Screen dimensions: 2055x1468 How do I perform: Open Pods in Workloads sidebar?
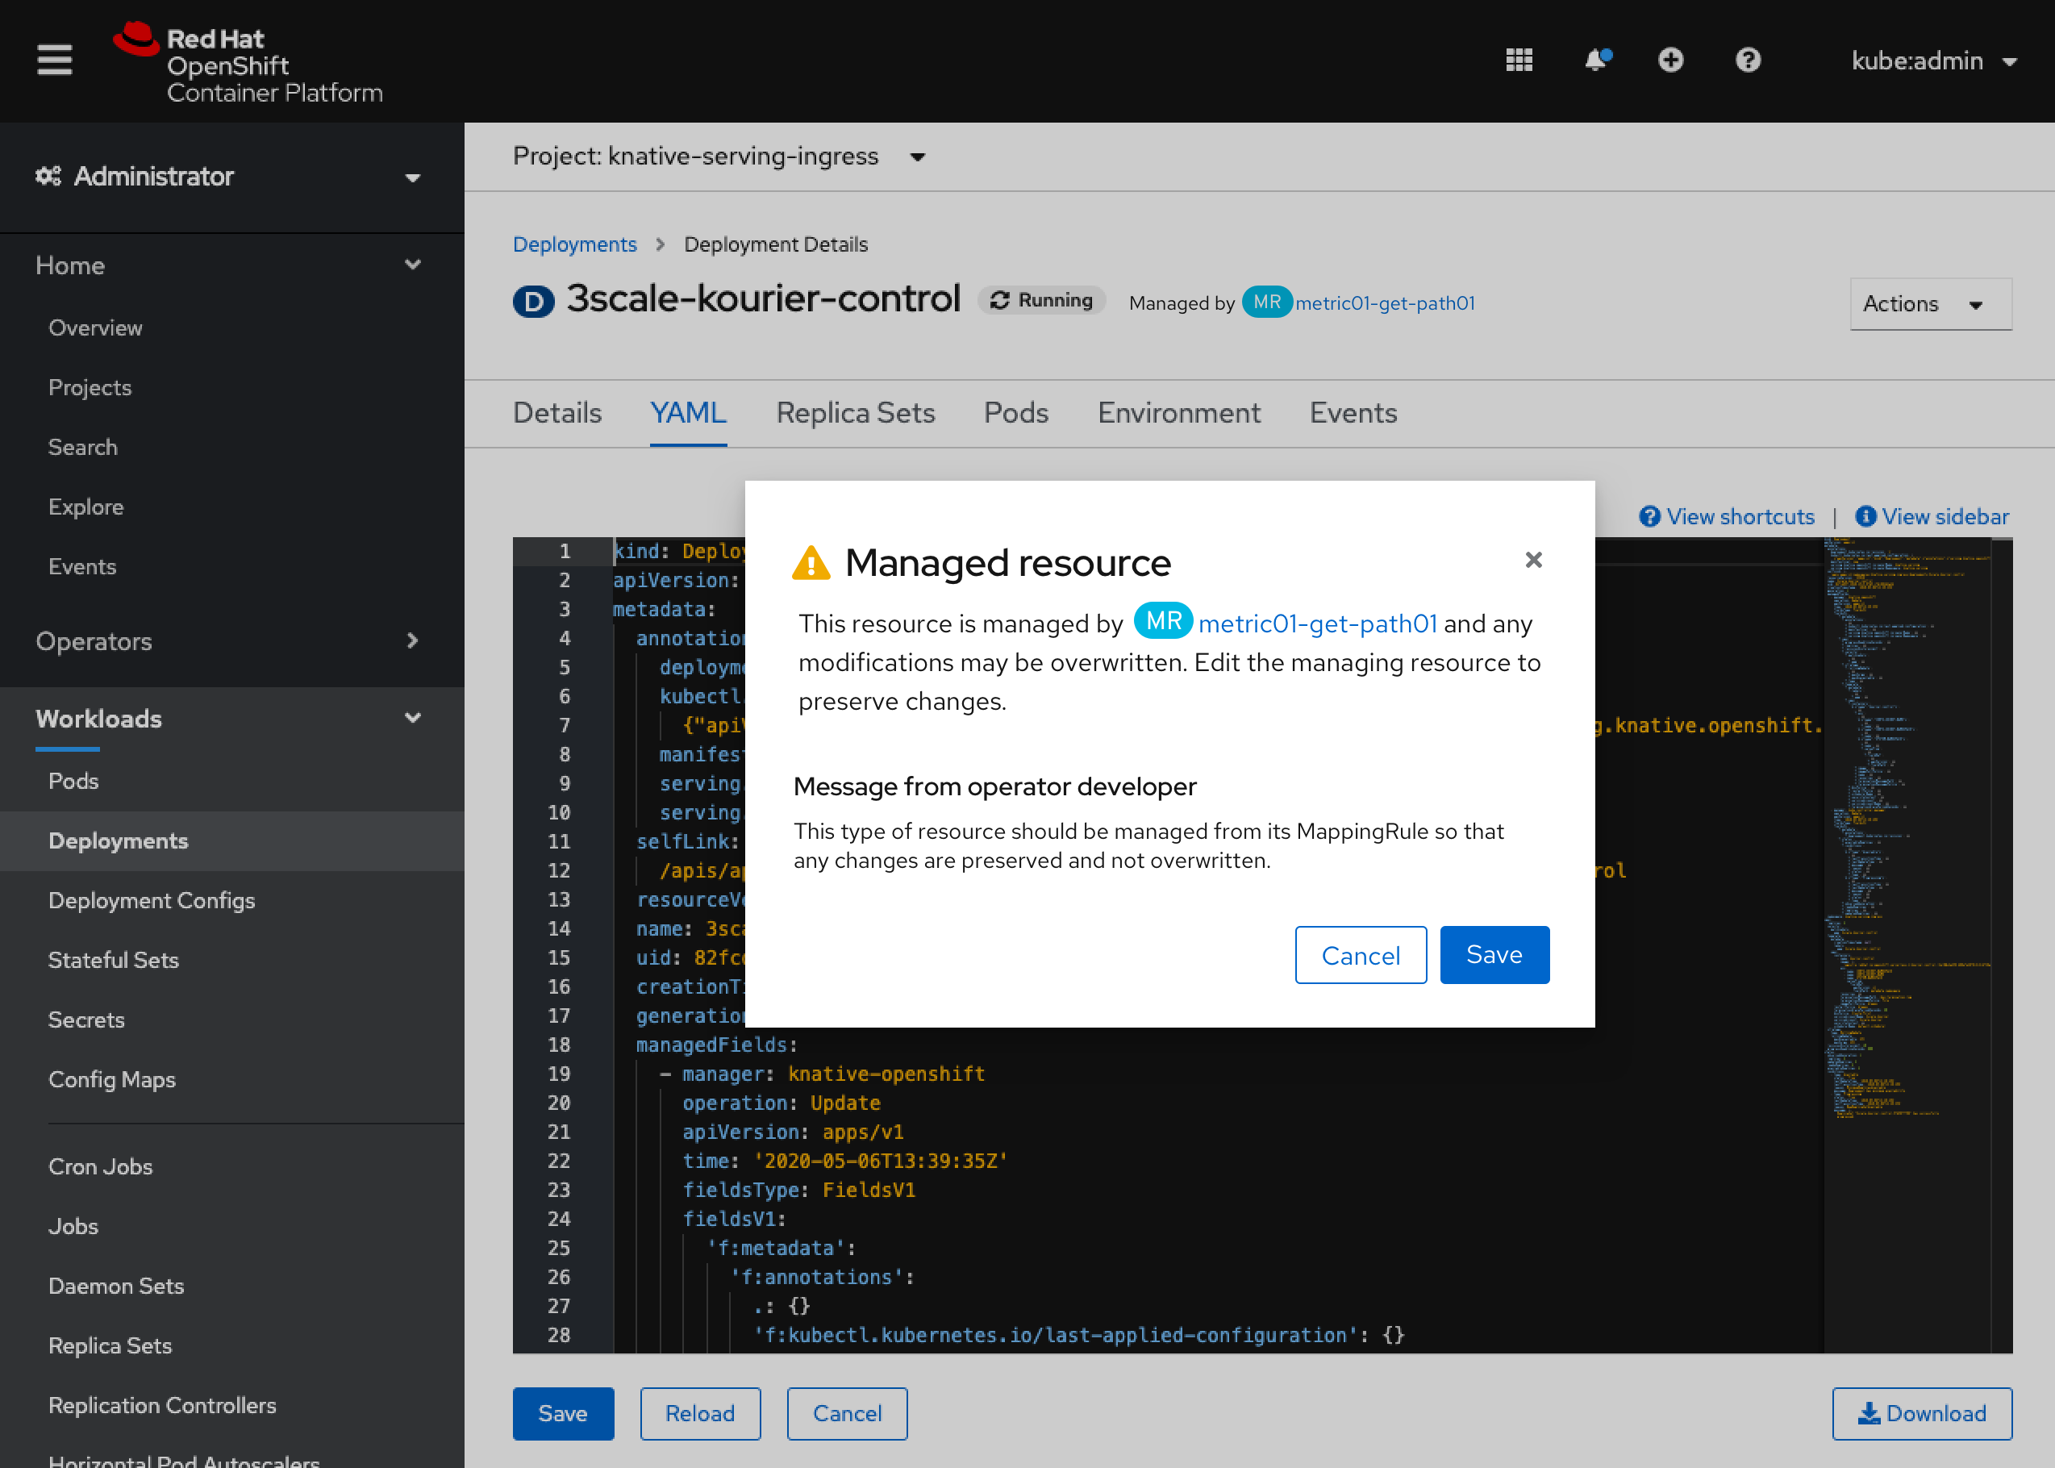coord(73,781)
